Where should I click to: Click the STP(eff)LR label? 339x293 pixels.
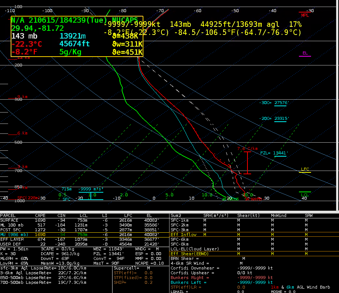click(186, 287)
